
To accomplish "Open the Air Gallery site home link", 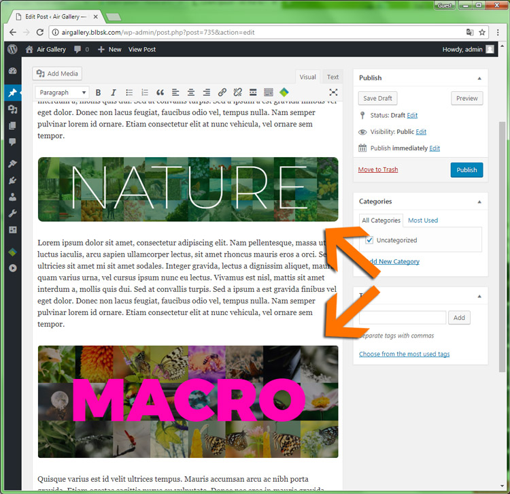I will click(x=46, y=50).
